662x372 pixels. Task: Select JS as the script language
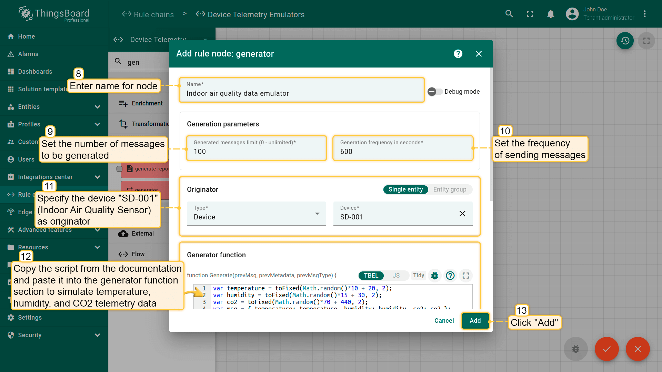click(396, 276)
